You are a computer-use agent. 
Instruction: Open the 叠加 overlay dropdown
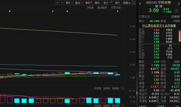79,3
